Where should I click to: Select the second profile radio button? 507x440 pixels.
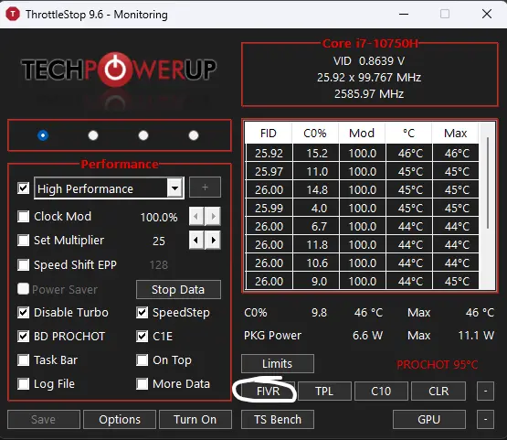point(93,135)
